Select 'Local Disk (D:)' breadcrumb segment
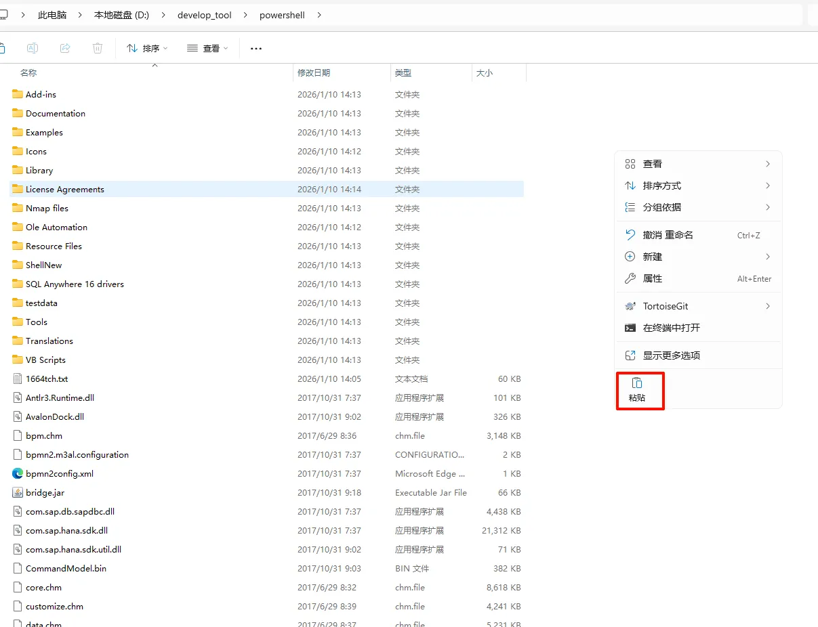This screenshot has height=627, width=818. 122,15
